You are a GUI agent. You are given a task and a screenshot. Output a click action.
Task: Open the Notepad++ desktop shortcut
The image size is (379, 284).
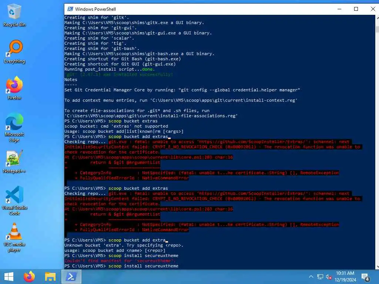[14, 162]
